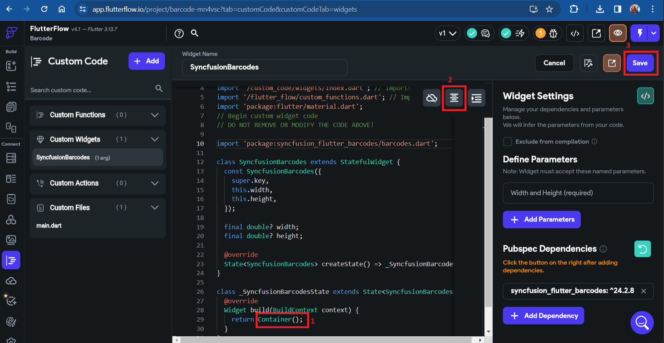Image resolution: width=664 pixels, height=343 pixels.
Task: Click the Add Parameters button
Action: [542, 219]
